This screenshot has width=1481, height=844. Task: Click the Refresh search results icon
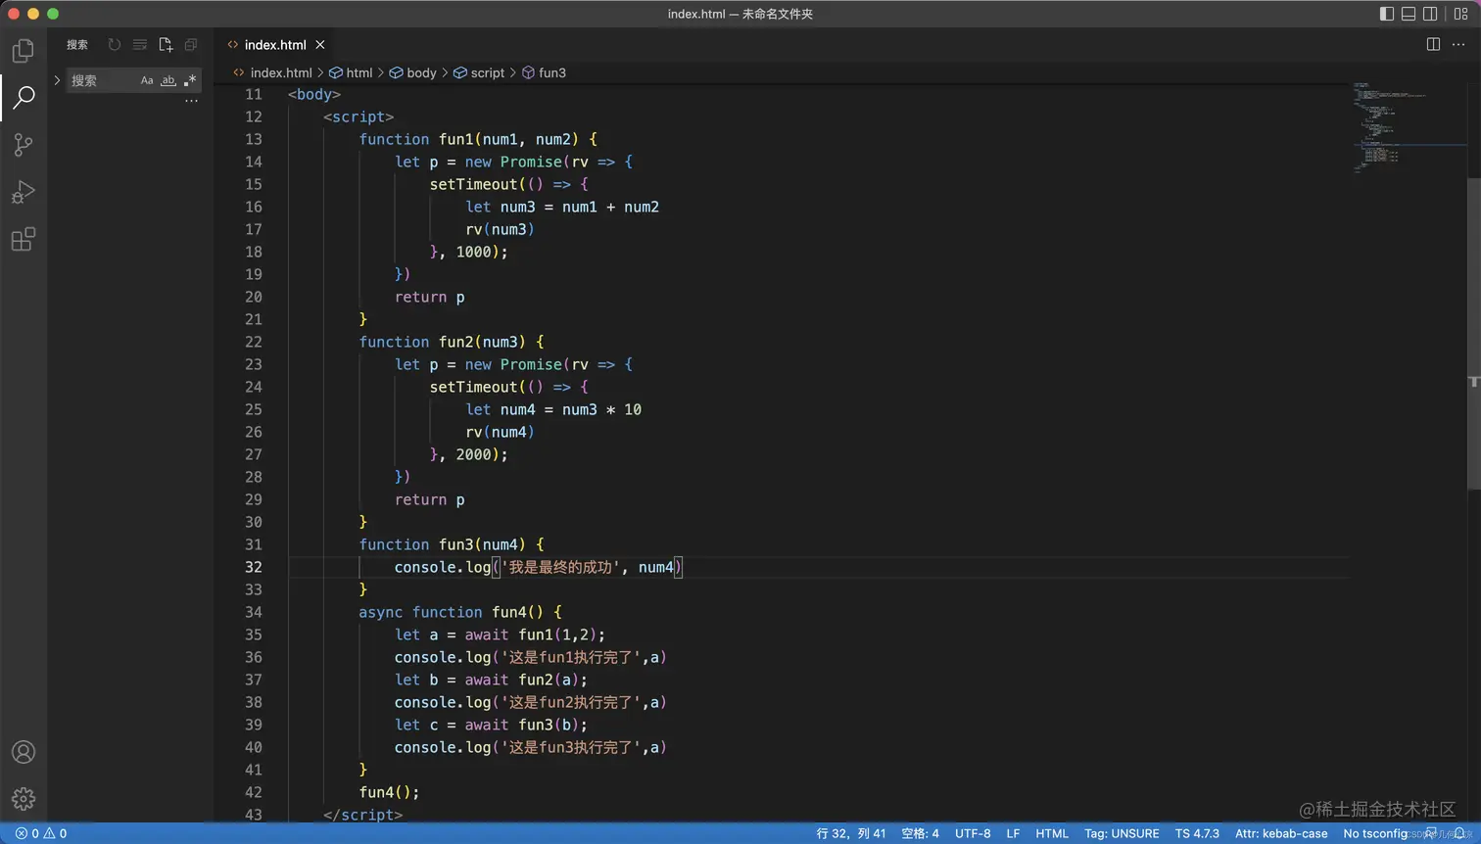(115, 44)
